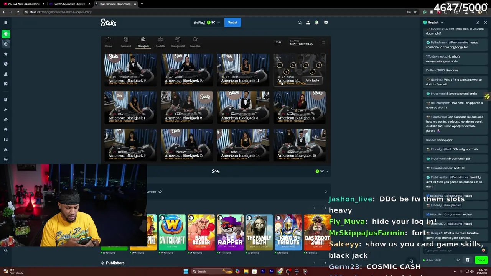Open the Le Rapper slot game
Image resolution: width=491 pixels, height=276 pixels.
click(x=230, y=232)
